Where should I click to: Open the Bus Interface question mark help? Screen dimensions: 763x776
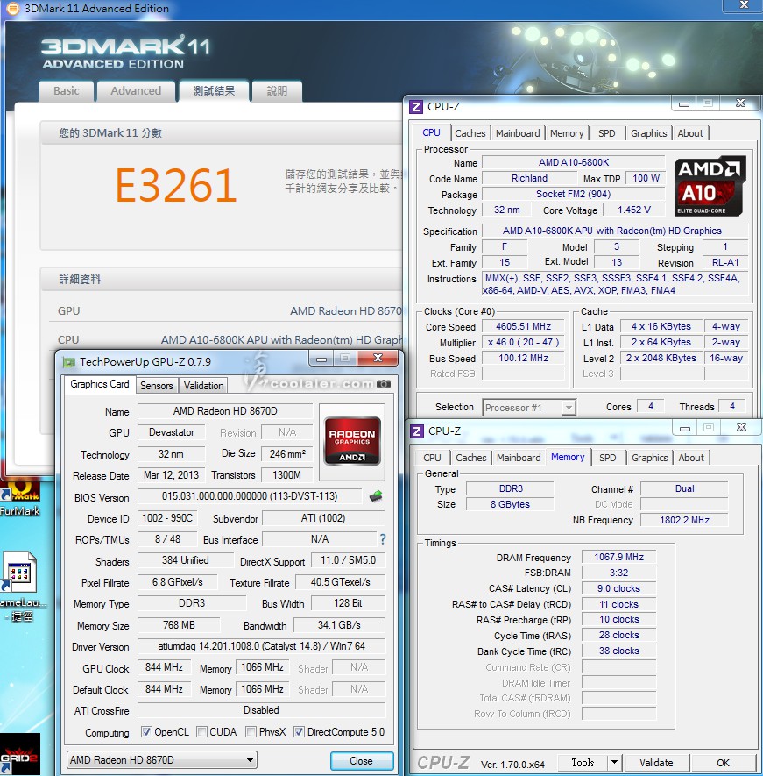coord(383,539)
